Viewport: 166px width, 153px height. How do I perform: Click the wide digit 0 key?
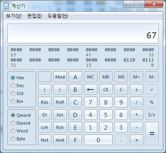click(x=98, y=140)
